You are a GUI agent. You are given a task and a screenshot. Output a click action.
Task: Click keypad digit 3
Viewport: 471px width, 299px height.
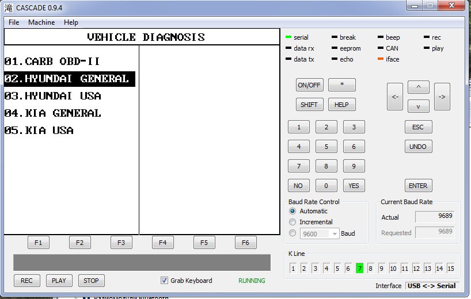coord(354,127)
